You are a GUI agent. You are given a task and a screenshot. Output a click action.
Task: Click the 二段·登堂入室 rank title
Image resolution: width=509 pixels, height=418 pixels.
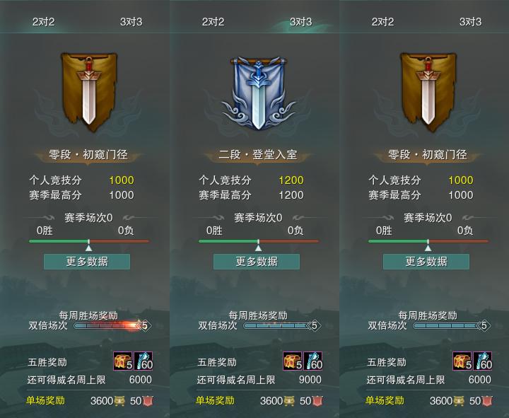point(258,154)
